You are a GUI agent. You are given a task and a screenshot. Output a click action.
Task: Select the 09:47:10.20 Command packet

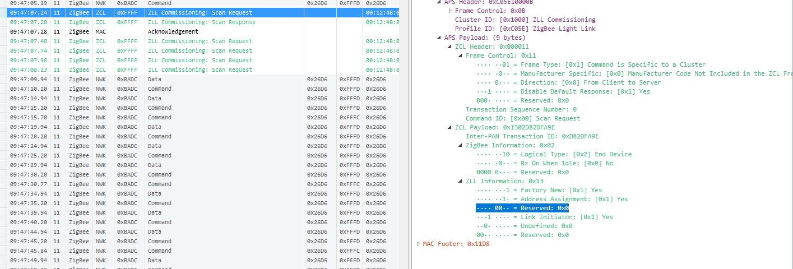[x=200, y=89]
